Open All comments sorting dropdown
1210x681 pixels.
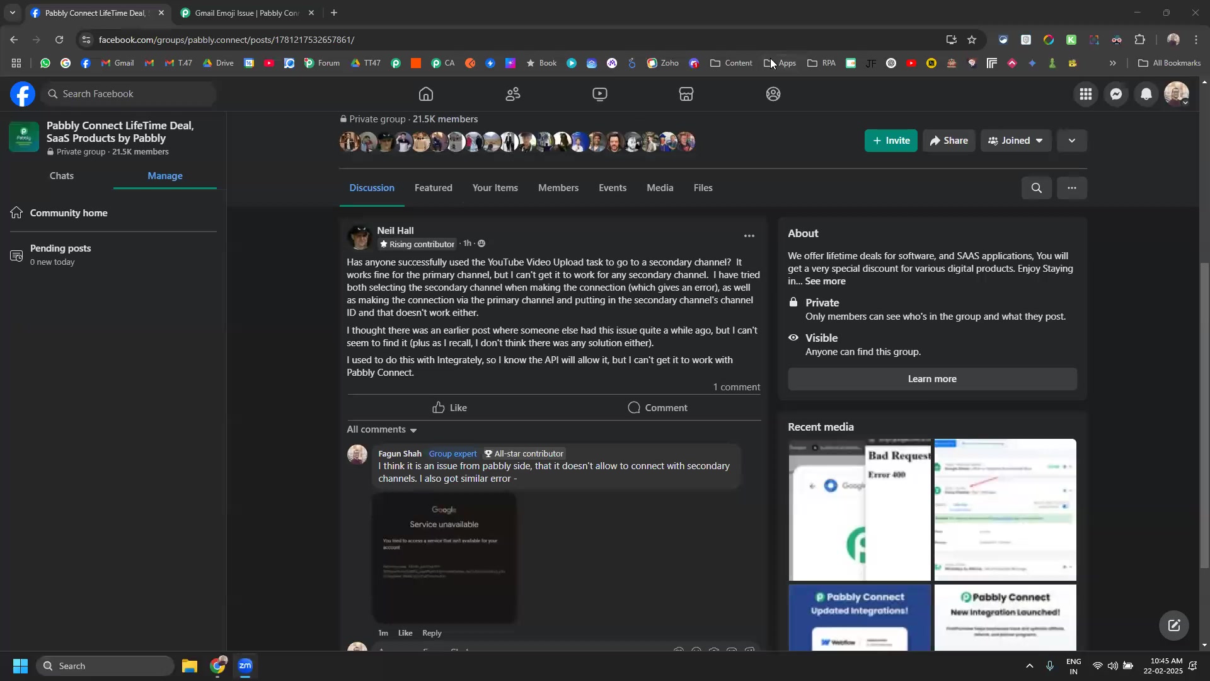pos(382,429)
